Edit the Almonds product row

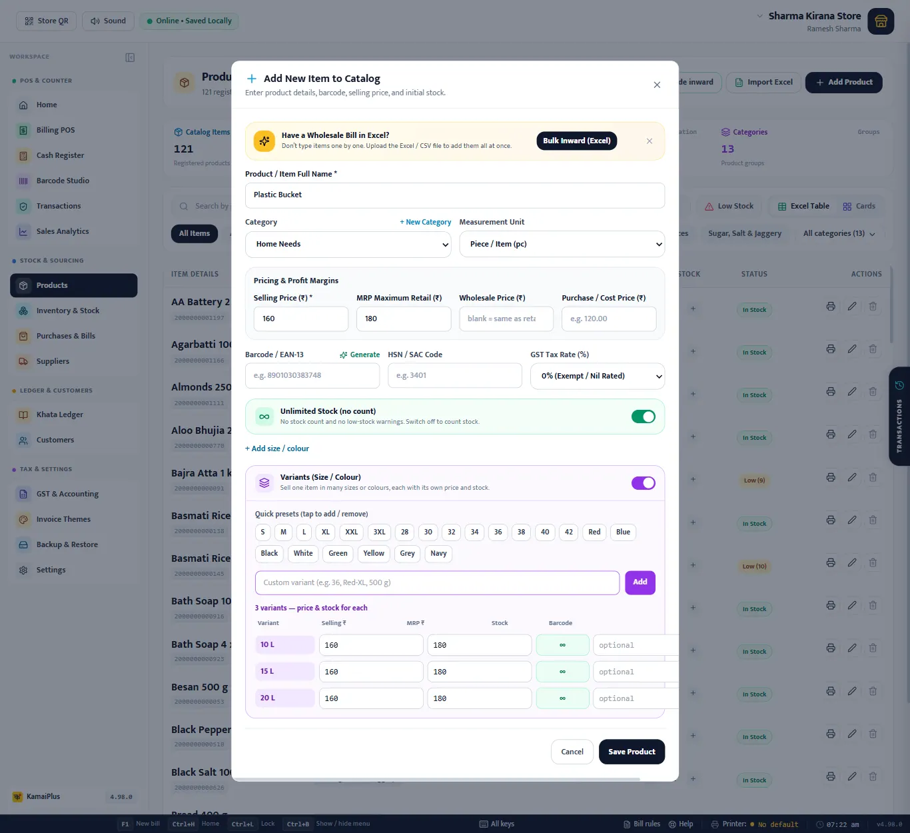pos(852,391)
